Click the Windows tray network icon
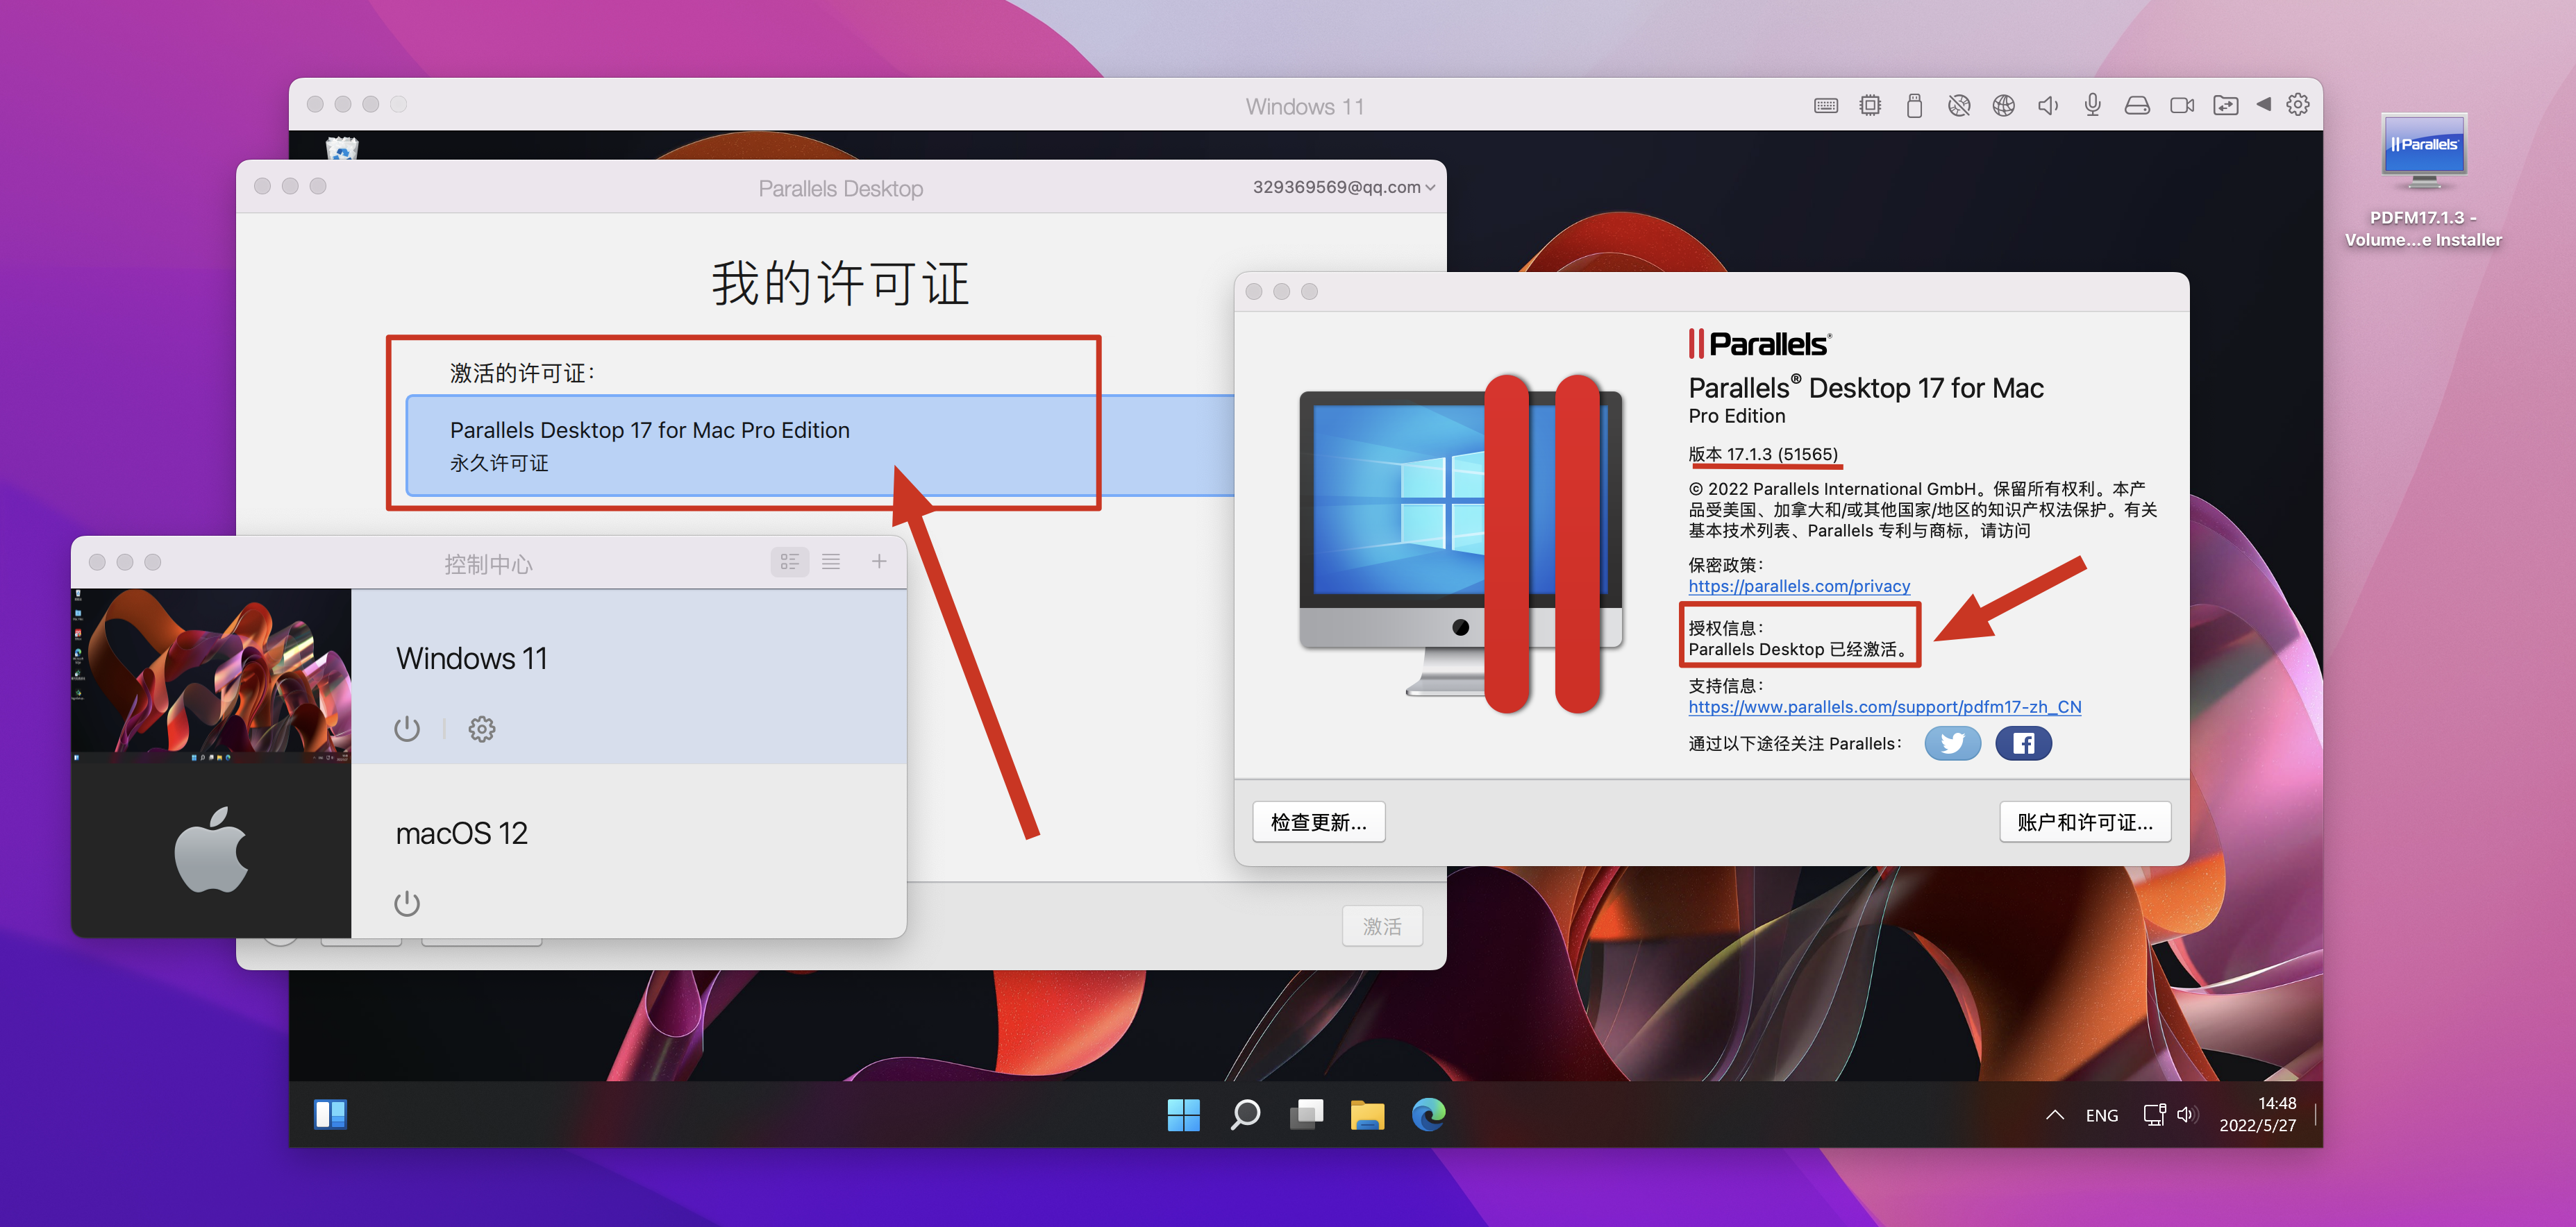Screen dimensions: 2576x1227 pos(2154,1114)
